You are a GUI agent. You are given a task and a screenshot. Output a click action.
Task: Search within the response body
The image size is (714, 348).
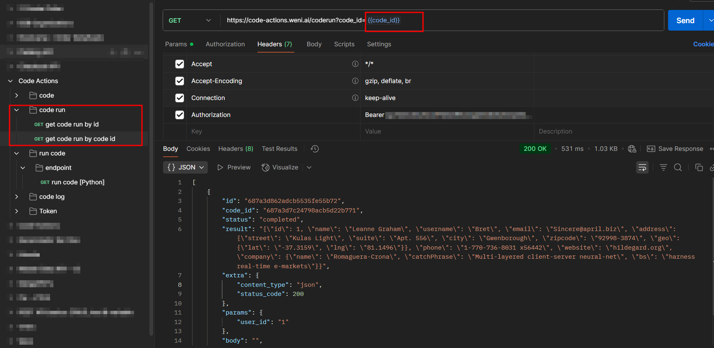(x=678, y=167)
